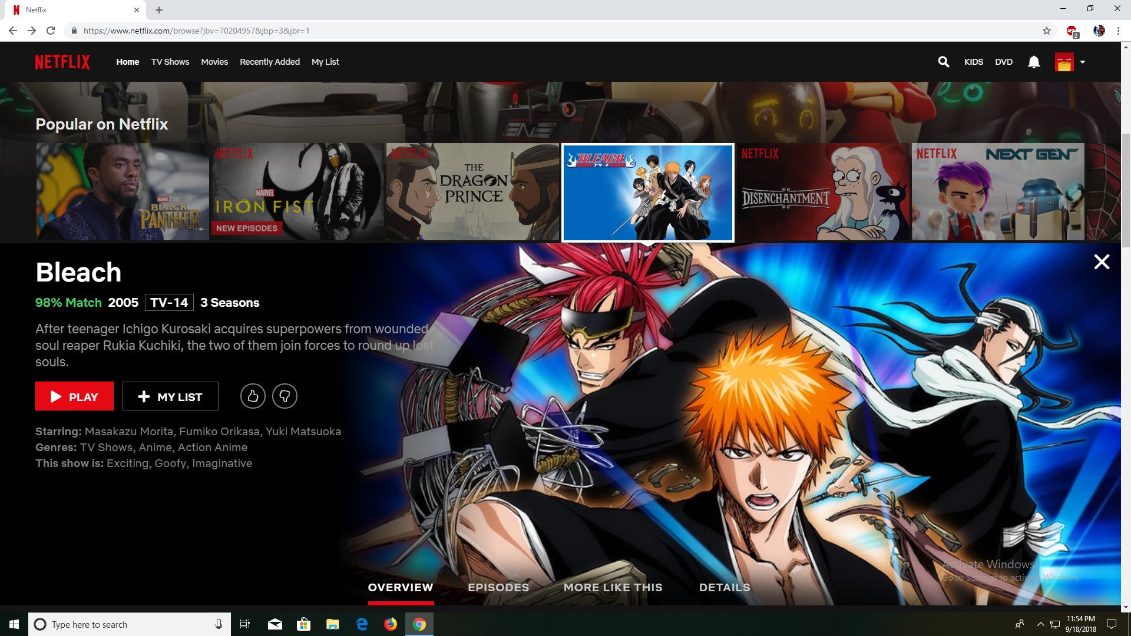Click the taskbar microphone icon
1131x636 pixels.
point(219,624)
